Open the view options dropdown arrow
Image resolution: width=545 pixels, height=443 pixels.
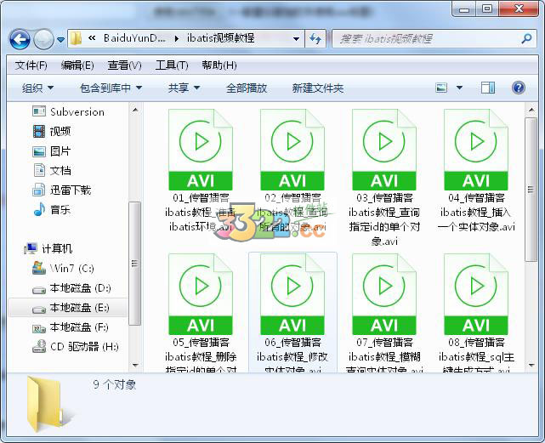pos(459,88)
